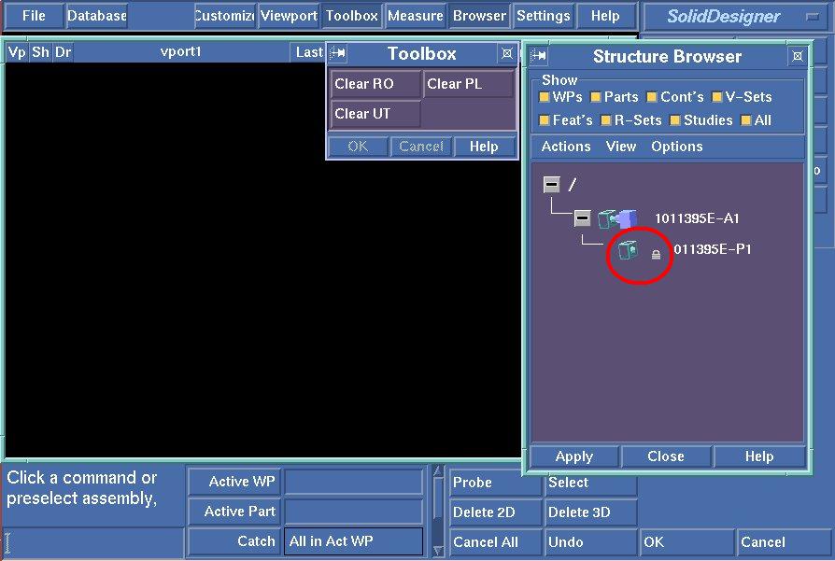Click the Toolbox dialog pin icon

point(337,53)
